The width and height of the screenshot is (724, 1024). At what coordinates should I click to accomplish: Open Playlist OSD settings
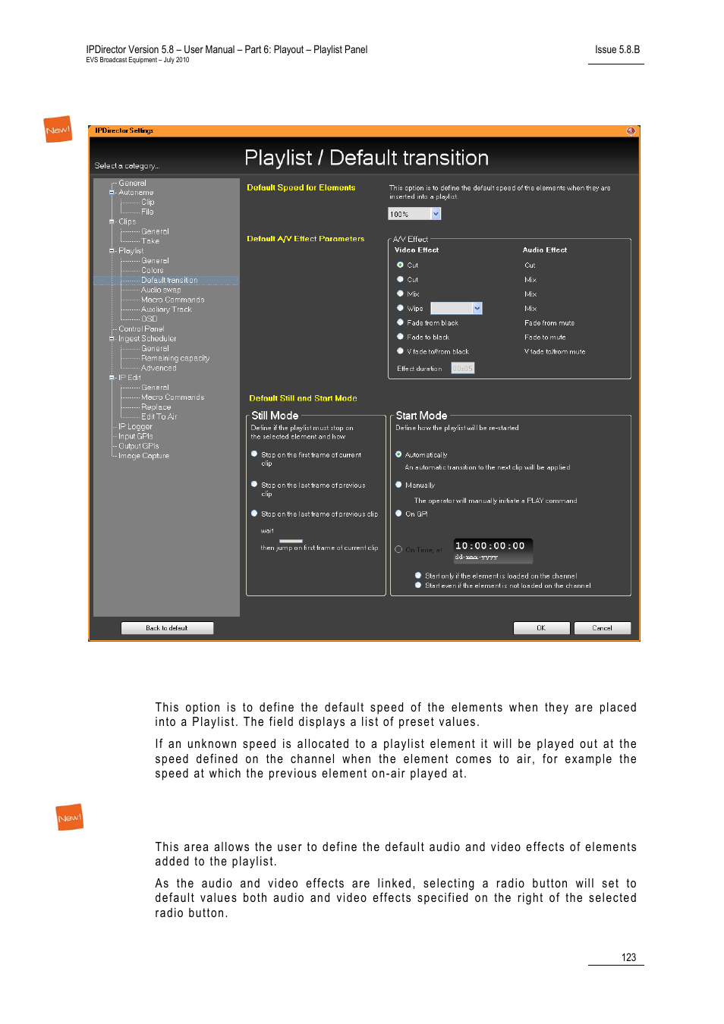click(x=149, y=319)
